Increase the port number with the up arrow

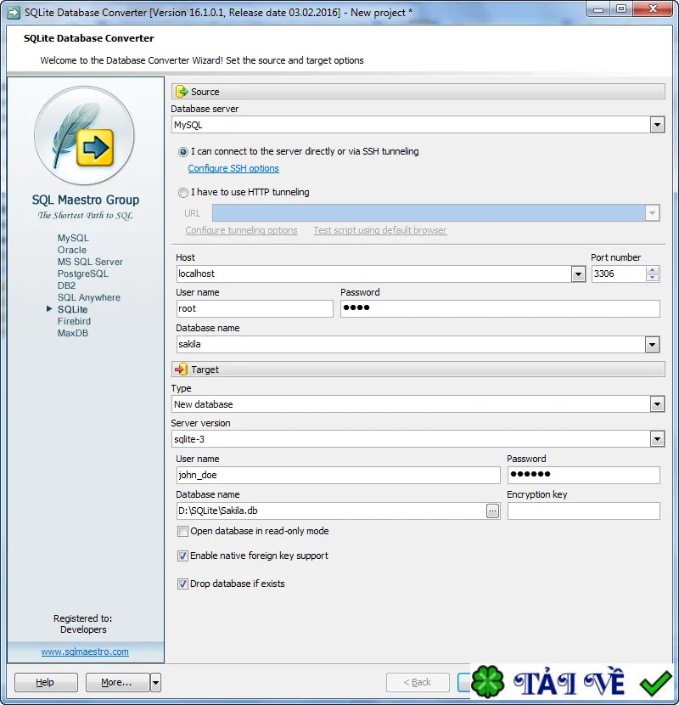pos(652,270)
